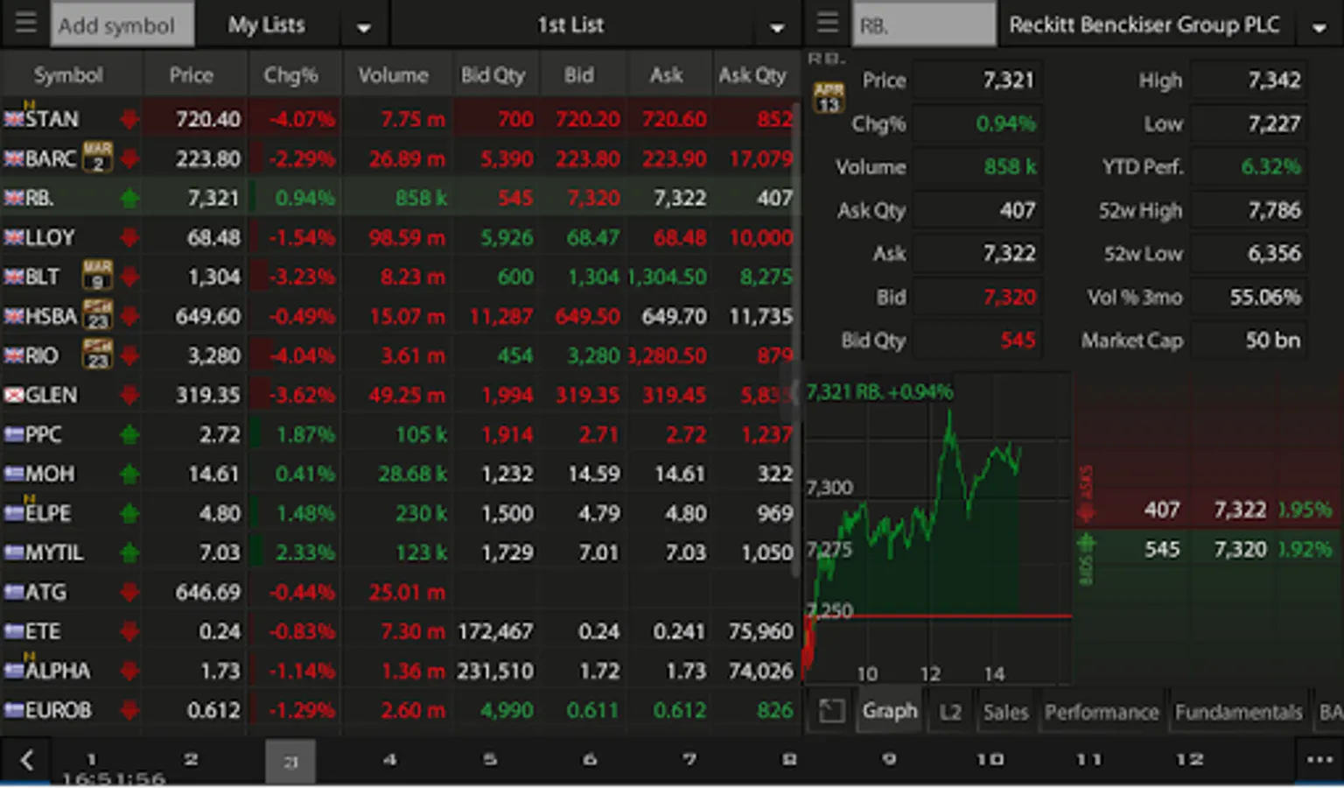
Task: Click the Market Cap value 50 bn
Action: [1272, 341]
